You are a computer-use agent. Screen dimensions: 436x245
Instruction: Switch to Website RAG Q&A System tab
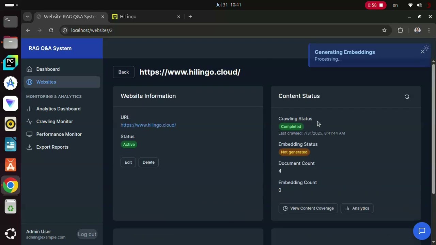[x=70, y=17]
